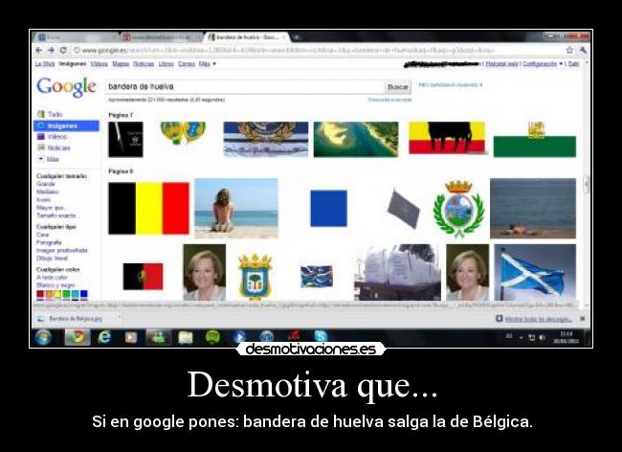Open the solid blue square thumbnail
This screenshot has height=452, width=622.
coord(328,209)
